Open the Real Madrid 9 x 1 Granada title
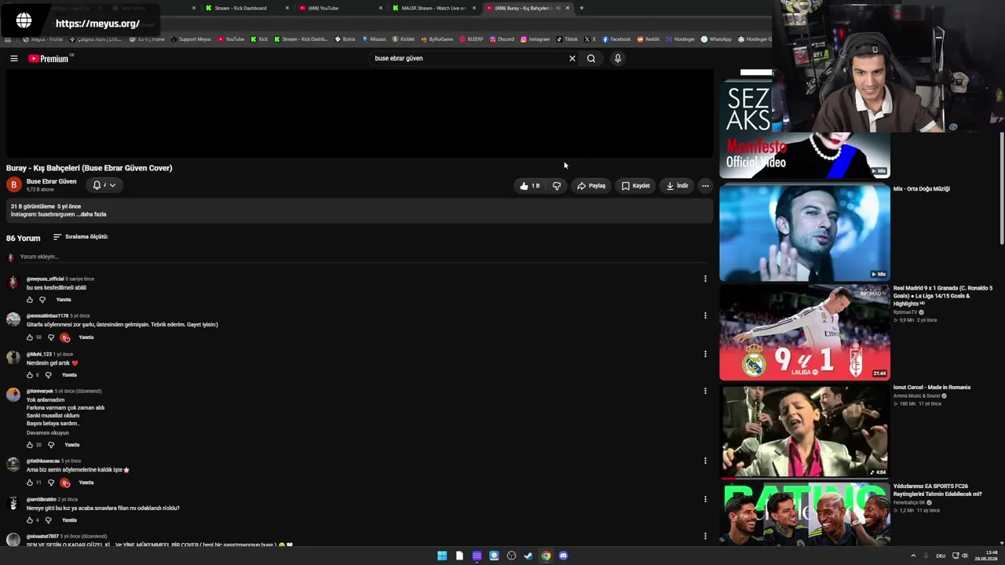Image resolution: width=1005 pixels, height=565 pixels. (x=943, y=296)
